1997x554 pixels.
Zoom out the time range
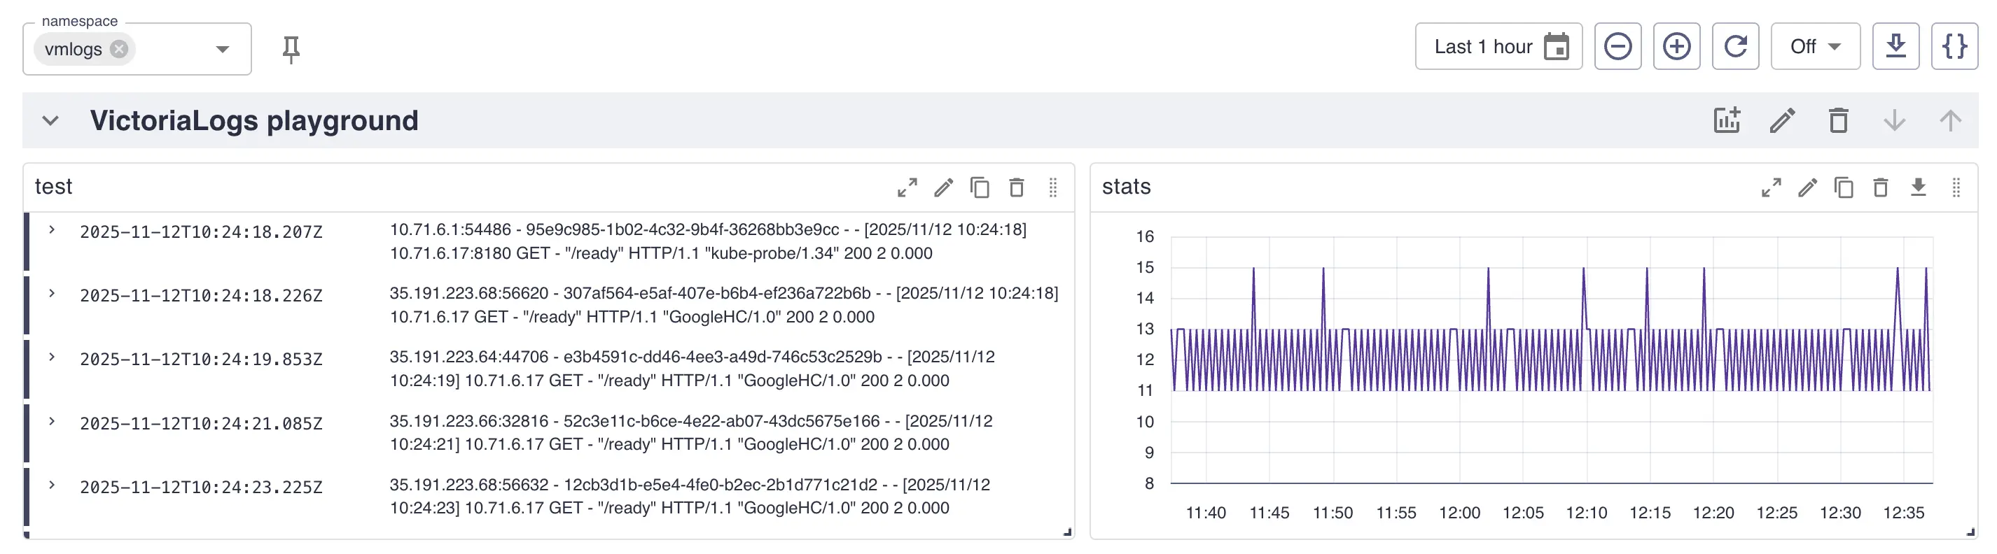pos(1617,48)
